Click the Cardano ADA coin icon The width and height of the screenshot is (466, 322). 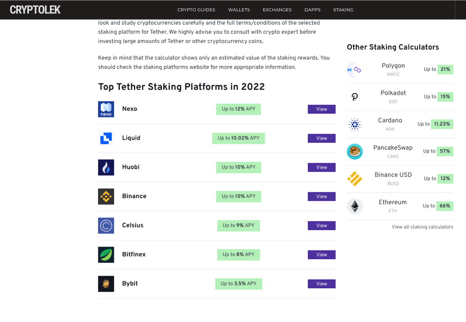pyautogui.click(x=355, y=124)
